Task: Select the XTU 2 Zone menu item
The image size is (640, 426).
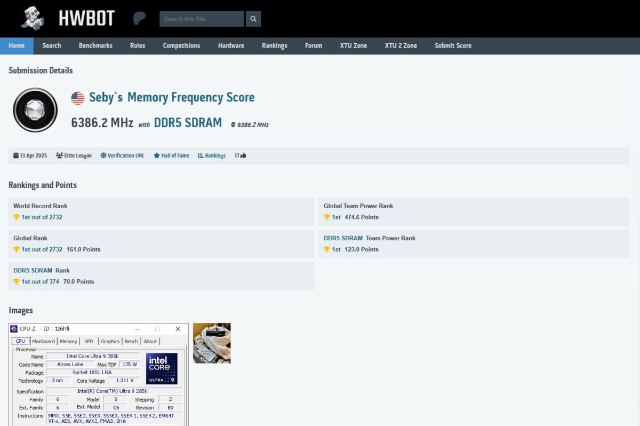Action: pos(401,46)
